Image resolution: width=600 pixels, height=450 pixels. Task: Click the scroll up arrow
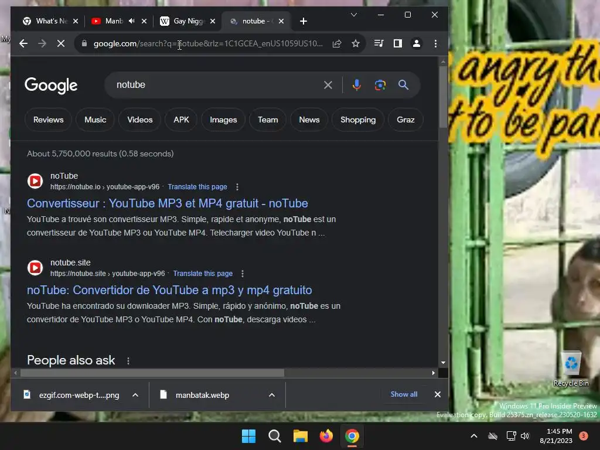tap(443, 62)
